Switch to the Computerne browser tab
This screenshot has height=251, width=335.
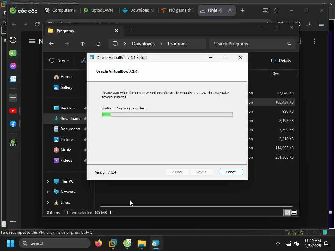(x=60, y=10)
